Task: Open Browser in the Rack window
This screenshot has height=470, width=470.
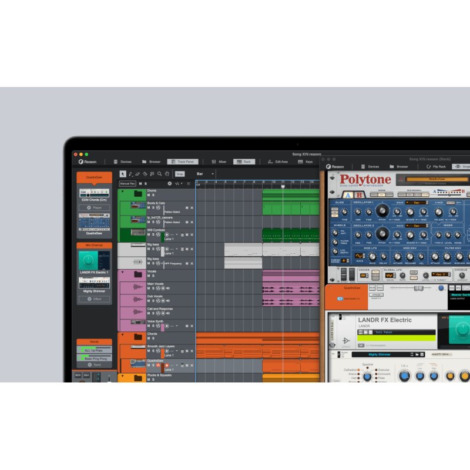Action: click(x=399, y=167)
